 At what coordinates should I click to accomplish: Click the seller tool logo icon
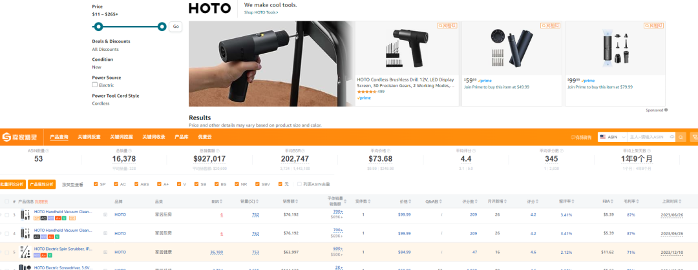[6, 137]
